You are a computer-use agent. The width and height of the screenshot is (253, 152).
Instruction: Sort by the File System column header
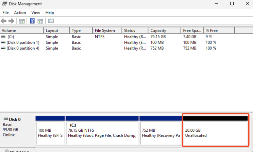point(107,30)
